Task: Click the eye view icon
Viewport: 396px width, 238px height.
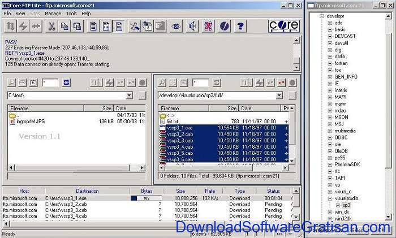Action: (x=176, y=26)
